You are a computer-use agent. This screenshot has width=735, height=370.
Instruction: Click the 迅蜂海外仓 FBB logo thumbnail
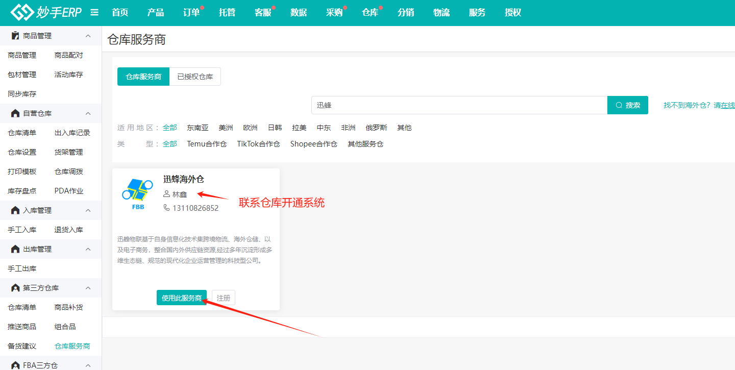click(x=137, y=195)
